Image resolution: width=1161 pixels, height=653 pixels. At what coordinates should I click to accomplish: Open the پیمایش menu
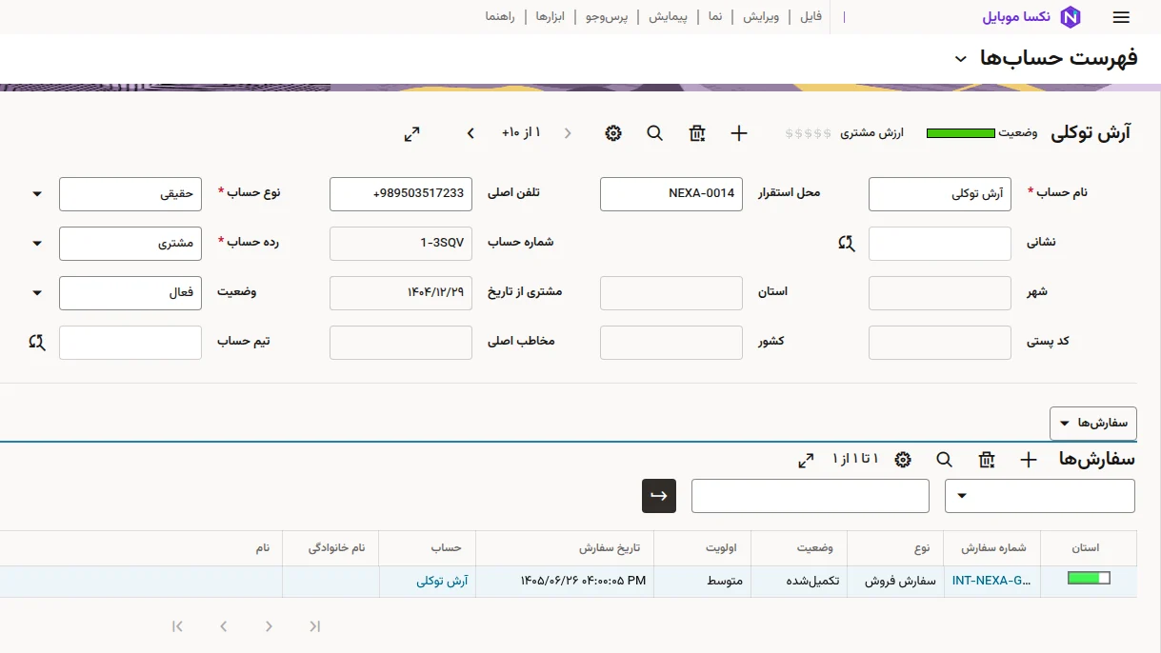pos(669,17)
